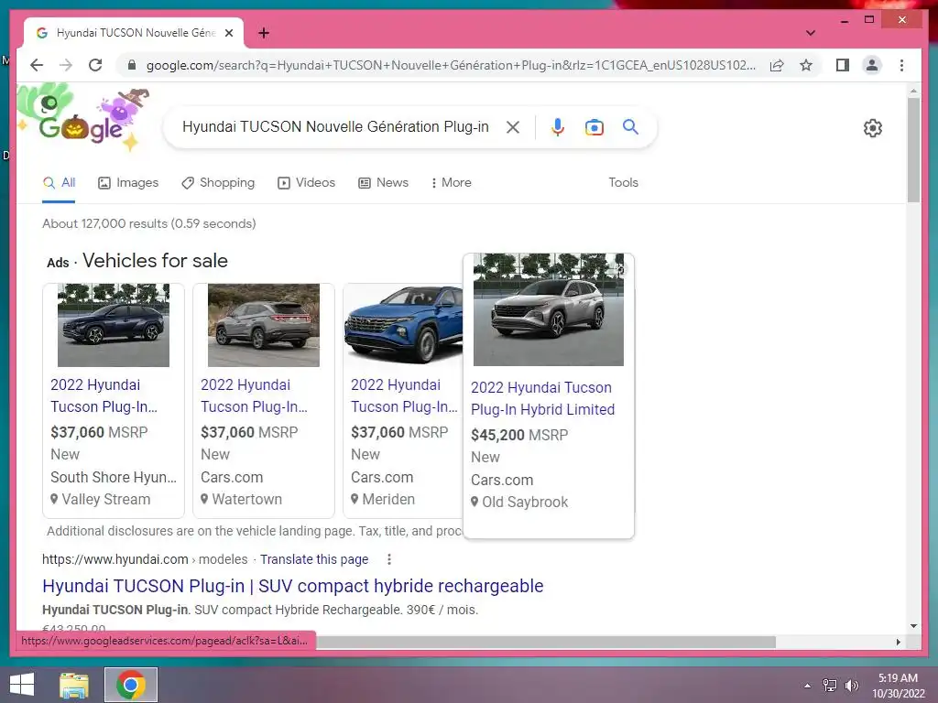Open Hyundai TUCSON Plug-in SUV compact result
Screen dimensions: 938x703
(292, 586)
